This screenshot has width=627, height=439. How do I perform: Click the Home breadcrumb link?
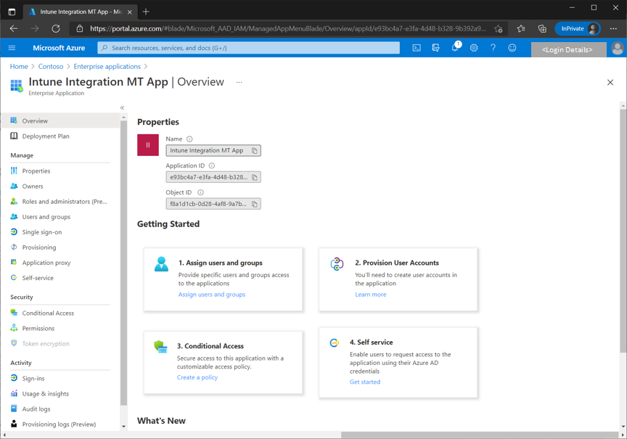(x=19, y=66)
